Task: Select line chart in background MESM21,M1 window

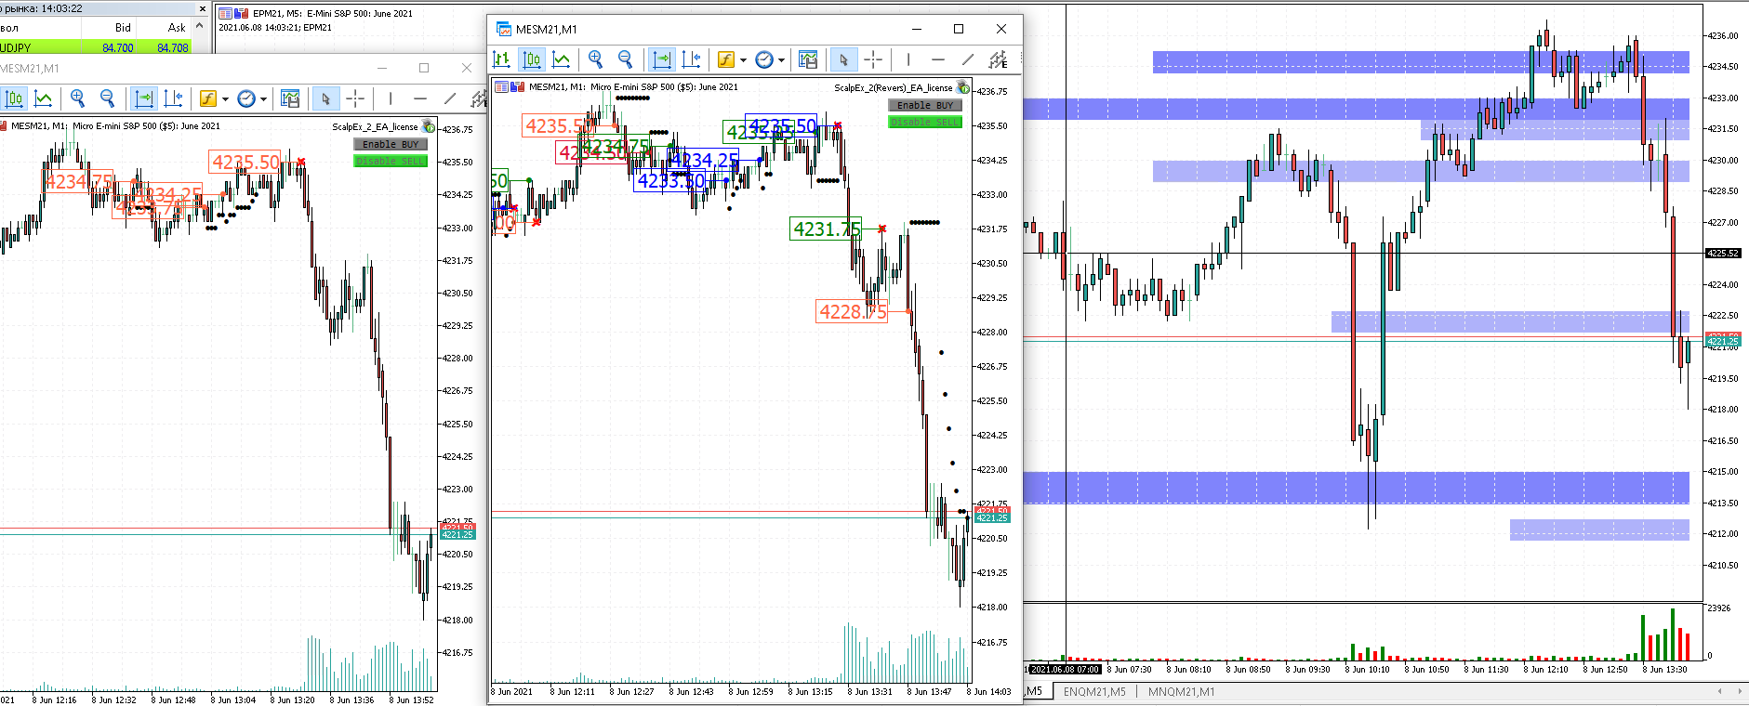Action: click(44, 98)
